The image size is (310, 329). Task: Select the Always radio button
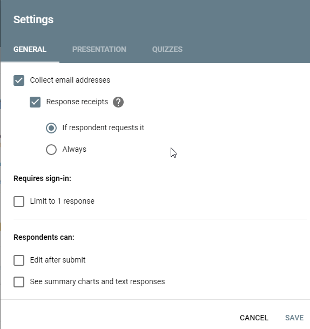(x=51, y=150)
